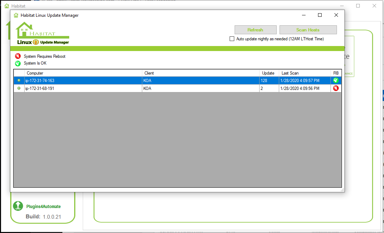Minimize the Habitat Linux Update Manager window
384x233 pixels.
[x=304, y=15]
